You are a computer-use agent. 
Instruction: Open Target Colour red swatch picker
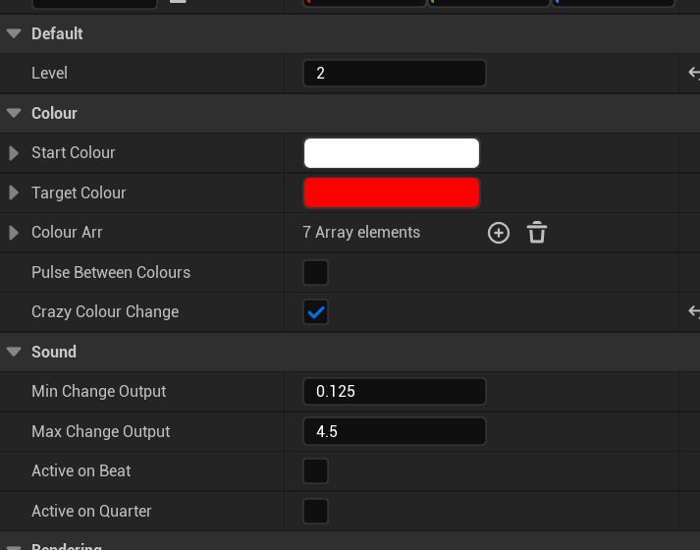coord(392,192)
